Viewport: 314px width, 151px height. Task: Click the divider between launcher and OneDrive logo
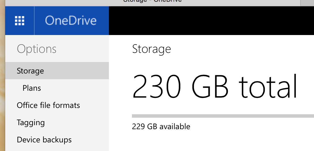pyautogui.click(x=34, y=21)
